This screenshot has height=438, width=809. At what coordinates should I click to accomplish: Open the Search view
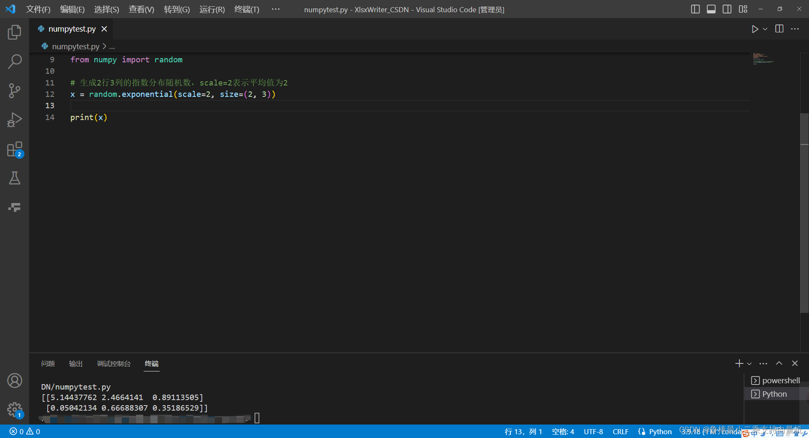pos(14,61)
